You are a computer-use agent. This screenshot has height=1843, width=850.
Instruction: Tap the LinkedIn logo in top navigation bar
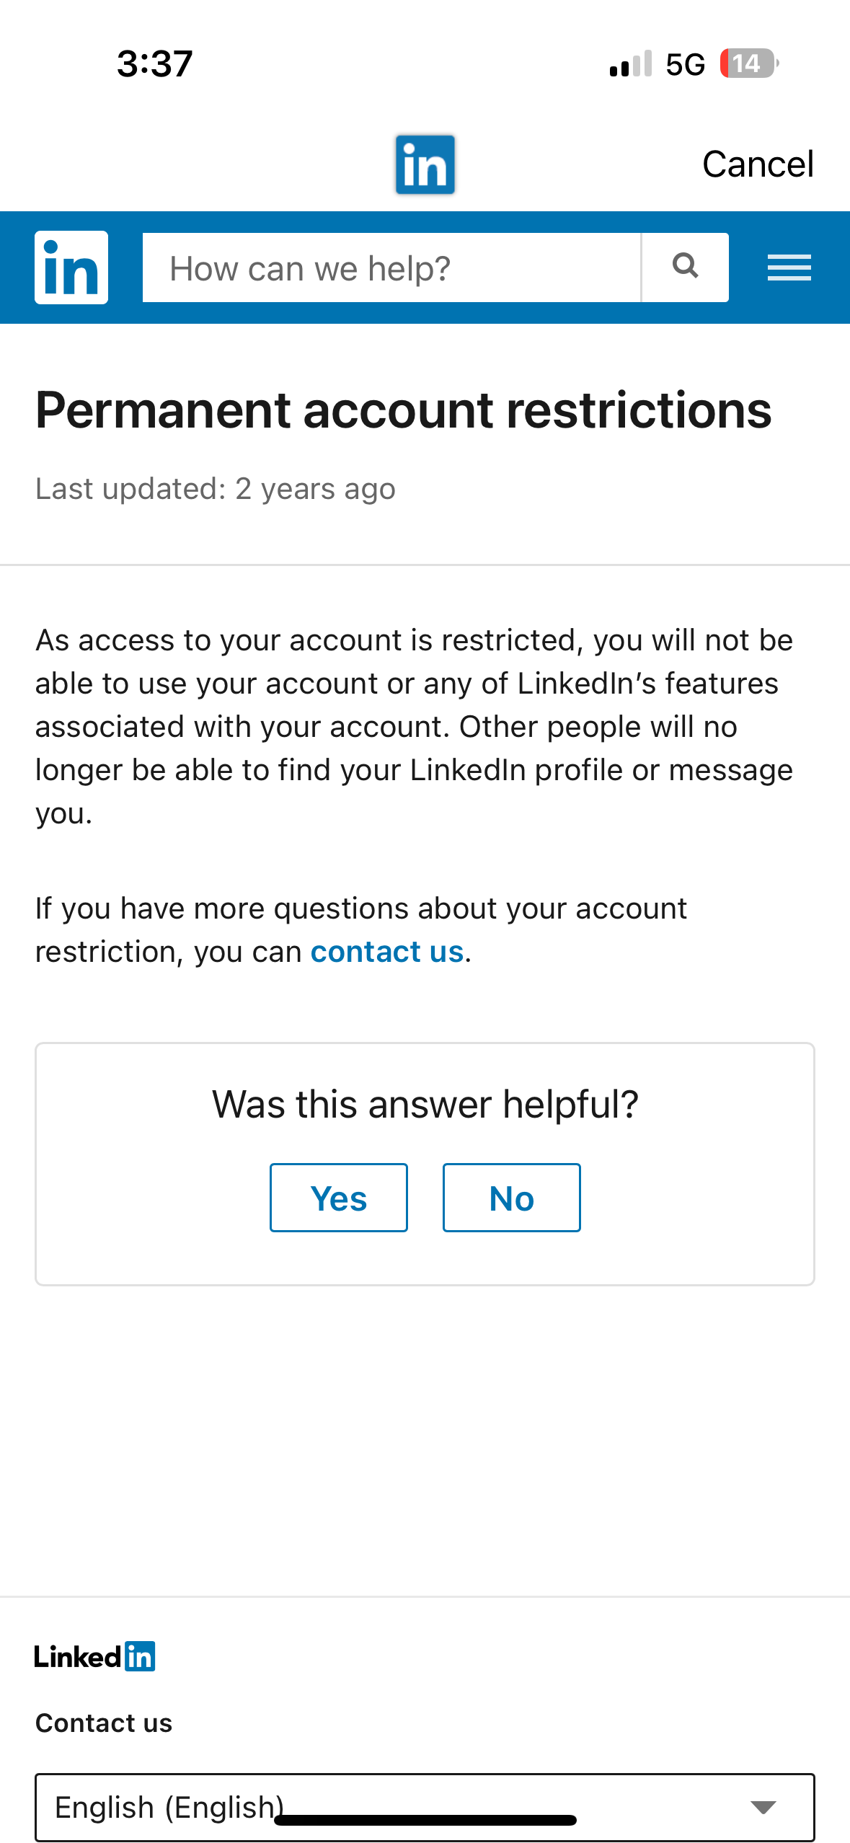point(425,165)
